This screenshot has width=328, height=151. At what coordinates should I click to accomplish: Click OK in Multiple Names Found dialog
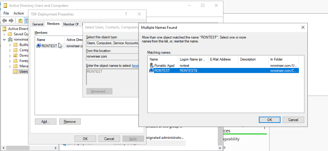(269, 120)
